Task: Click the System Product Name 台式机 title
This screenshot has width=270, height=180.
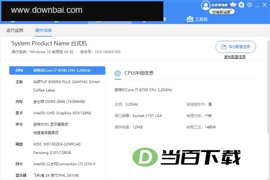Action: pos(49,43)
